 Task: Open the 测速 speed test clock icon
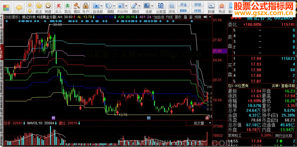point(48,5)
